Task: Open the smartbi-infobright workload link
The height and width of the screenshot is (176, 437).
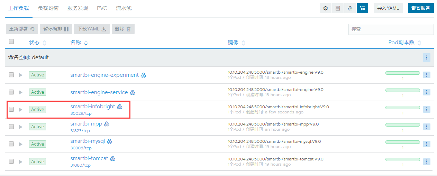Action: point(93,106)
